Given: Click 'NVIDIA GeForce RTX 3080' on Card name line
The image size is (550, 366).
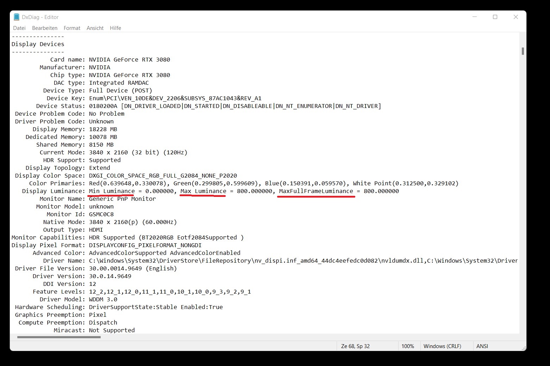Looking at the screenshot, I should click(130, 59).
